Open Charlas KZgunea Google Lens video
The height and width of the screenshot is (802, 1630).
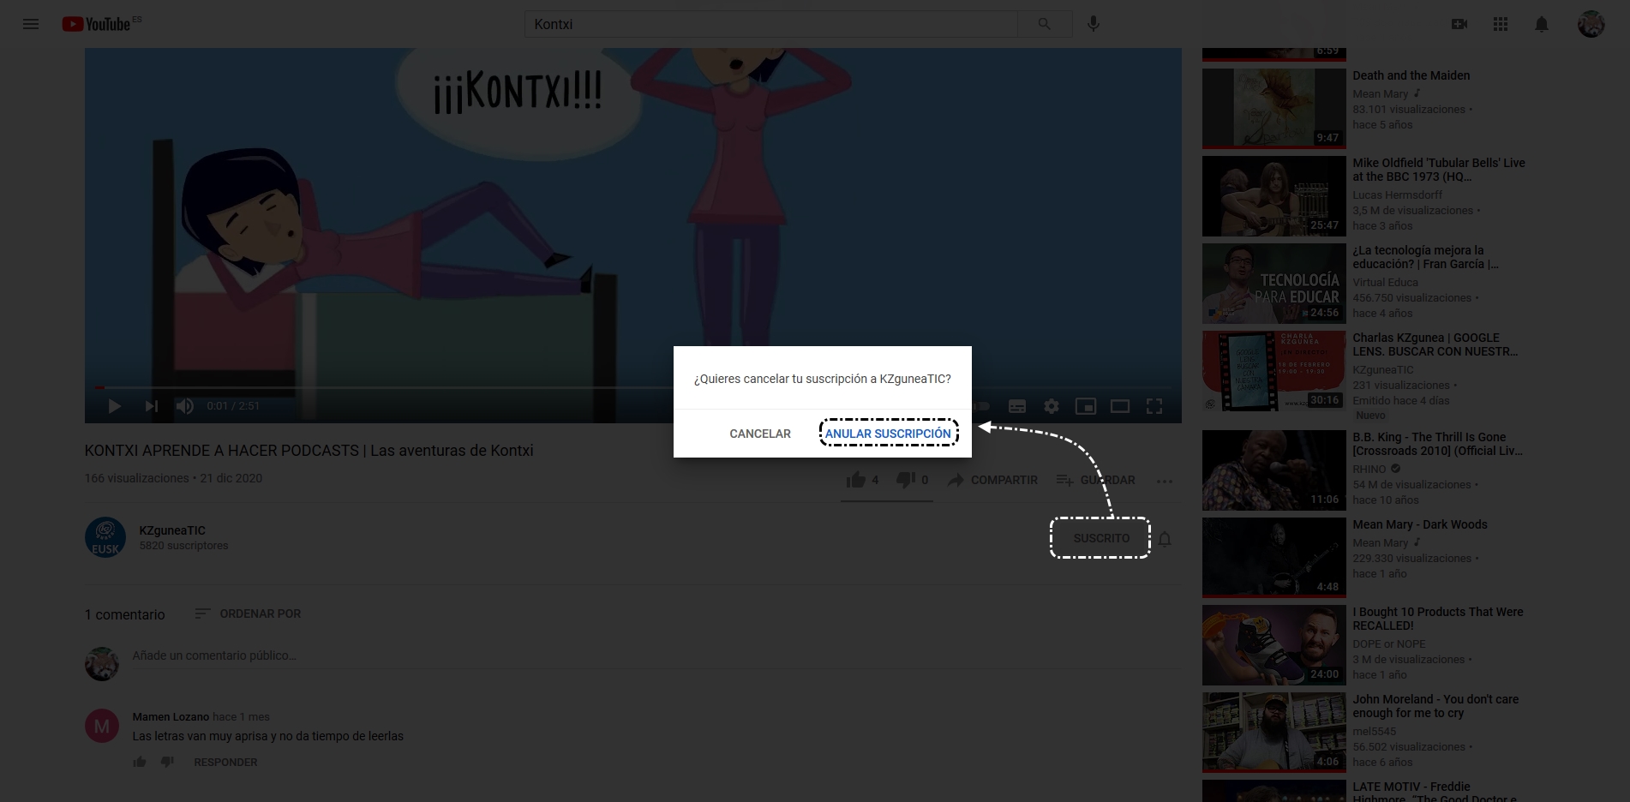1435,344
